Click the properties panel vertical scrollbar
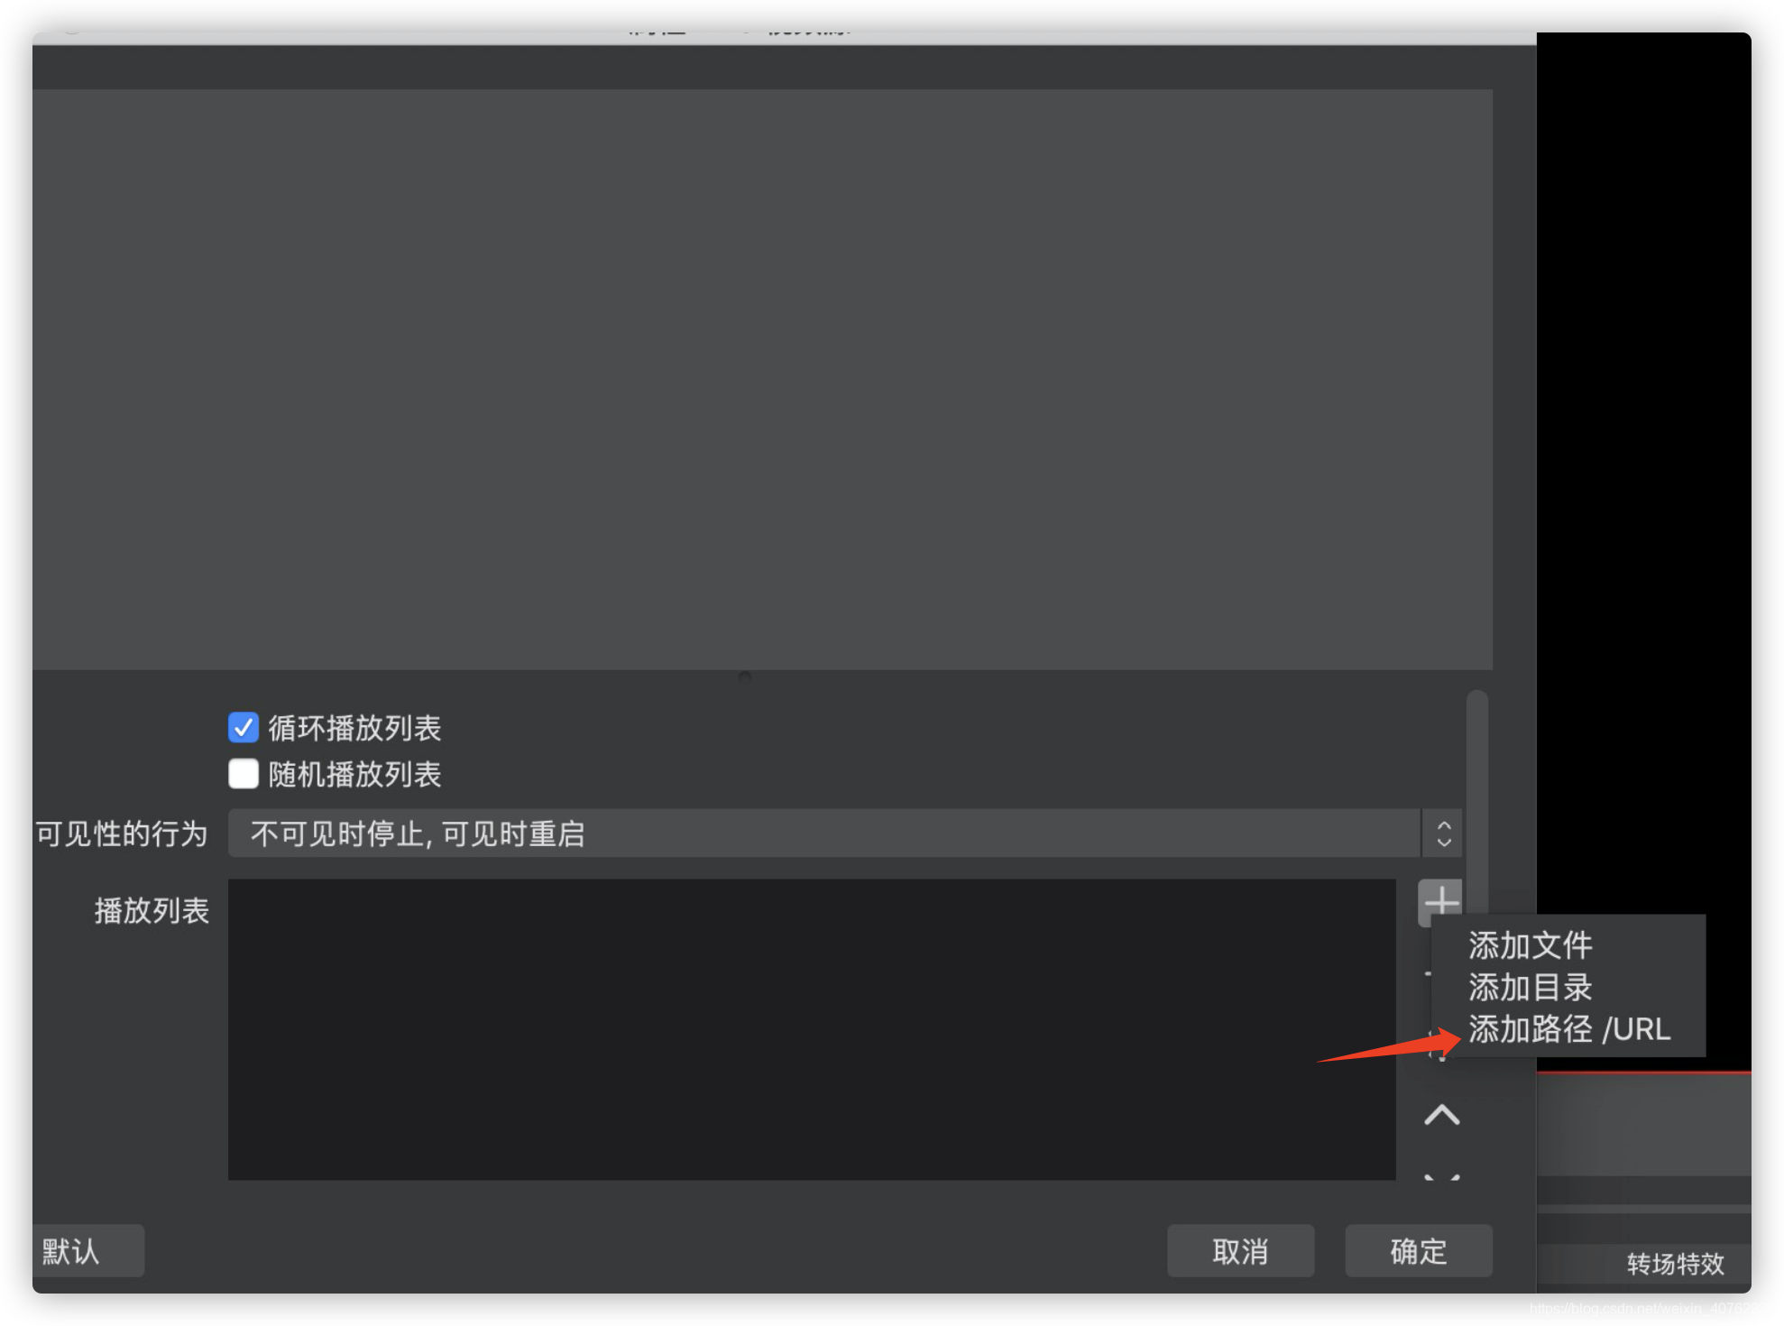 pyautogui.click(x=1476, y=794)
